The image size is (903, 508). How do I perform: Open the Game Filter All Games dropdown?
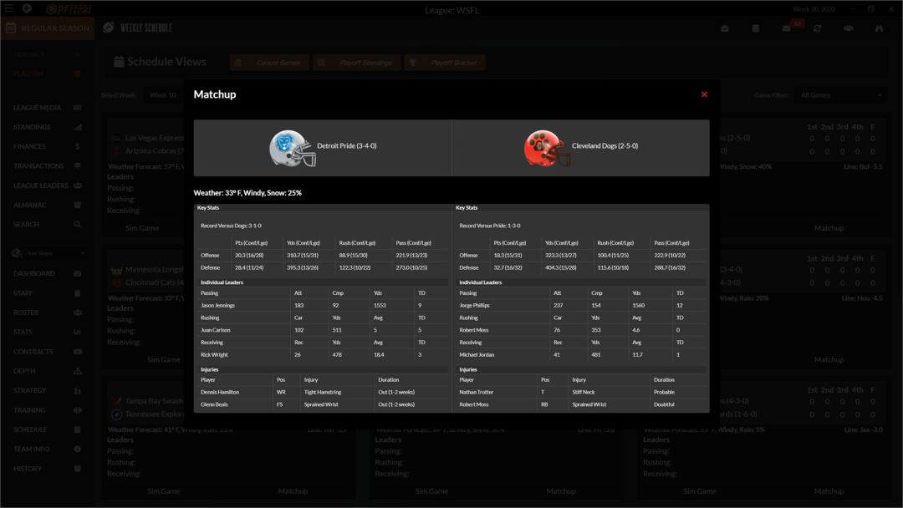click(x=840, y=95)
